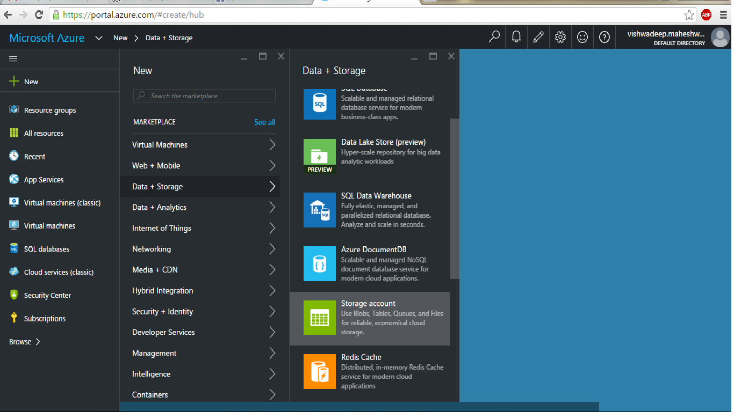Image resolution: width=734 pixels, height=412 pixels.
Task: Select Developer Services category
Action: (200, 332)
